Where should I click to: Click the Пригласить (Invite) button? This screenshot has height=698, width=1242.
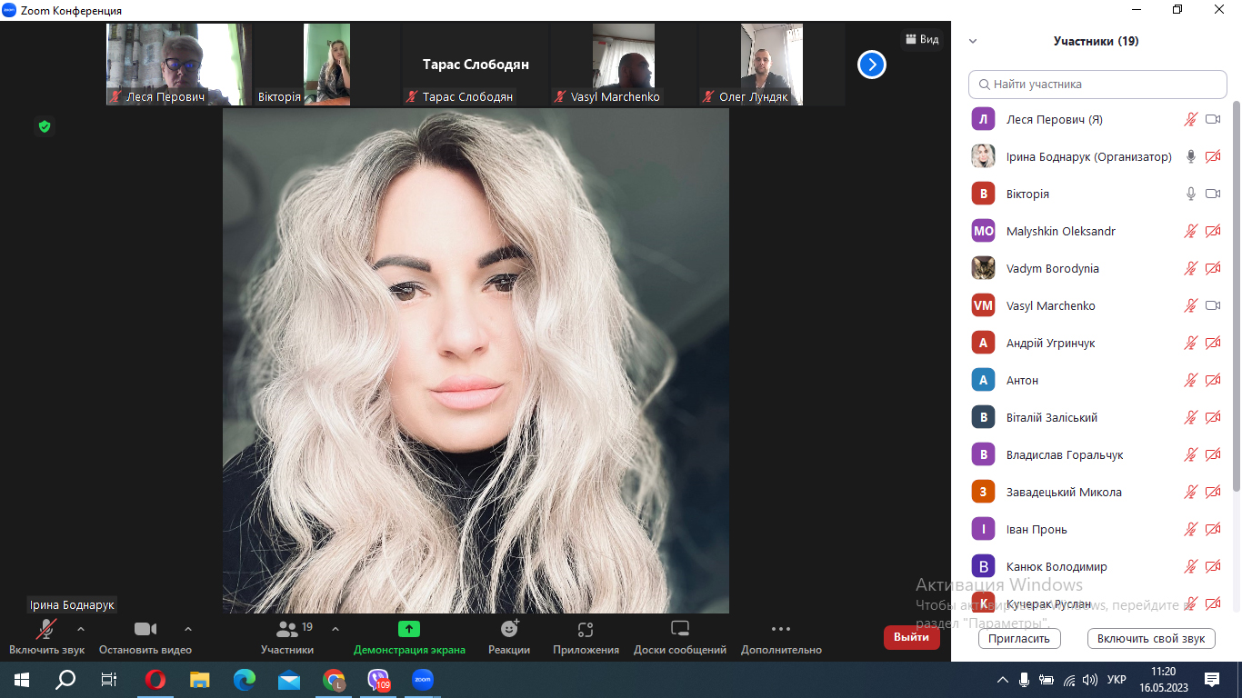[x=1019, y=638]
